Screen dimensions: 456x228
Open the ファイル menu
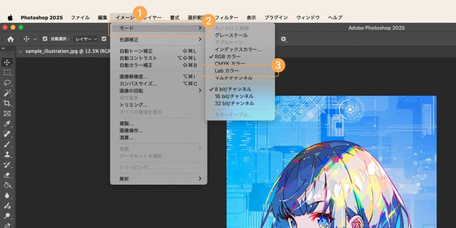80,18
